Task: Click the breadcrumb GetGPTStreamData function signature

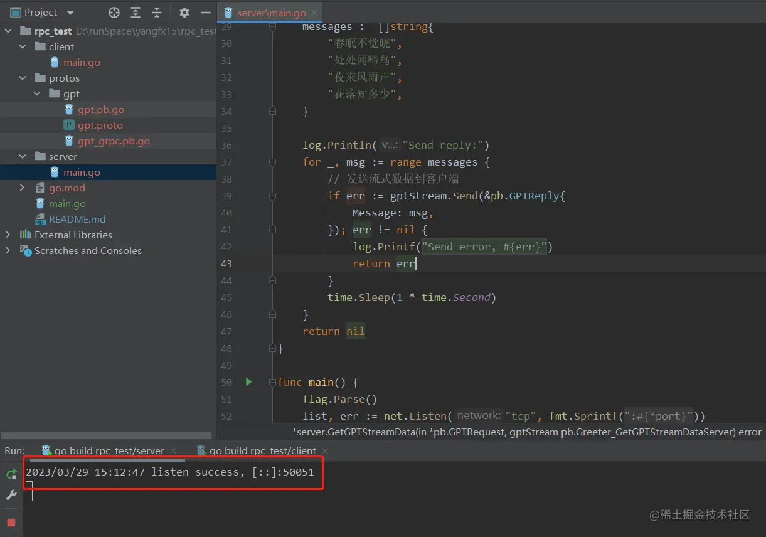Action: tap(526, 432)
